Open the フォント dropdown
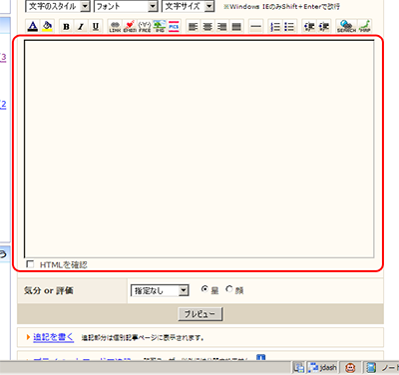399x375 pixels. tap(126, 6)
